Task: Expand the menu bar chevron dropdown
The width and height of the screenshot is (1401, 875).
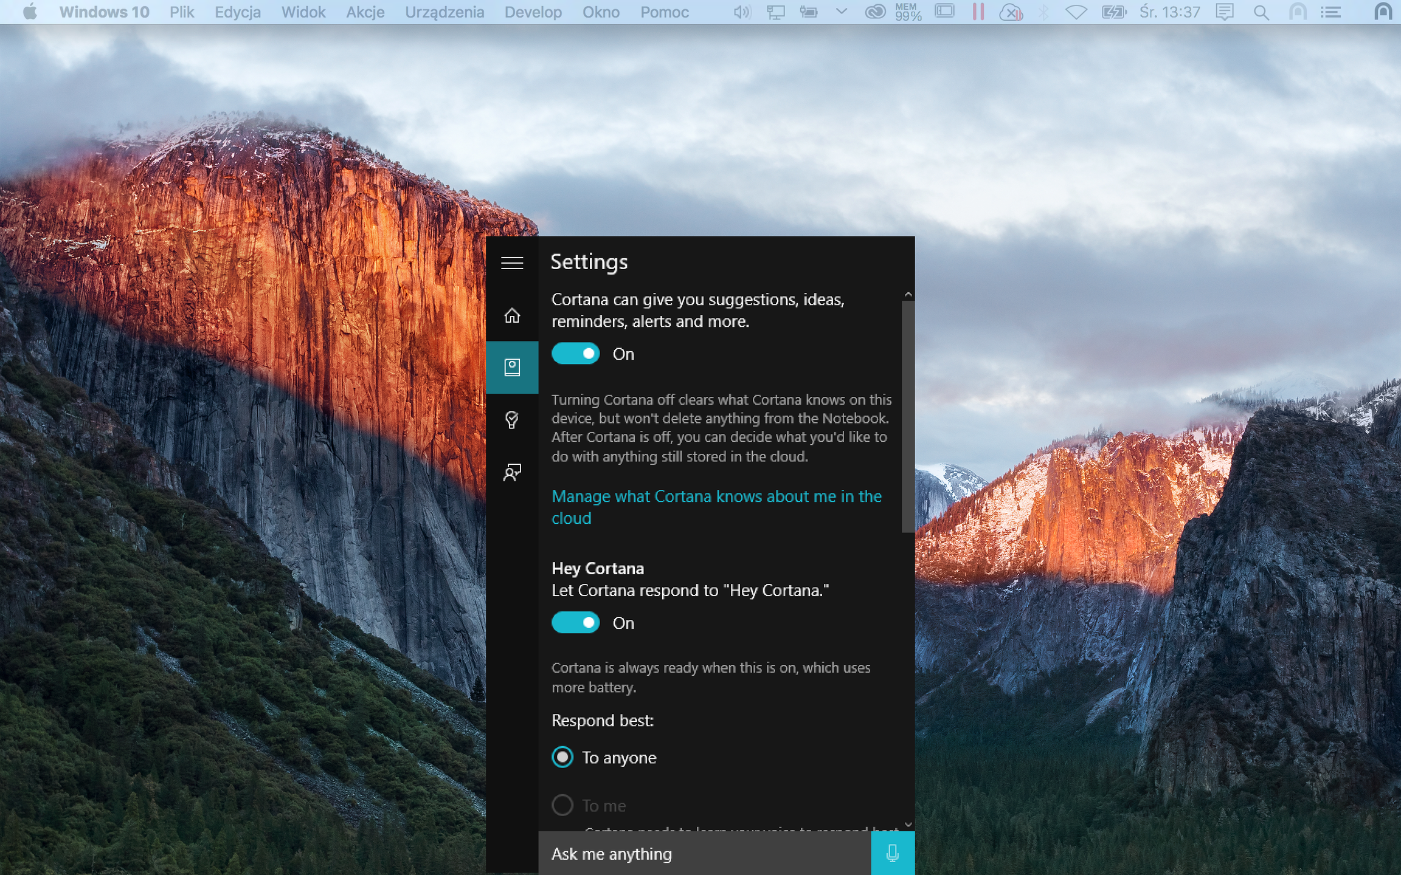Action: pos(842,12)
